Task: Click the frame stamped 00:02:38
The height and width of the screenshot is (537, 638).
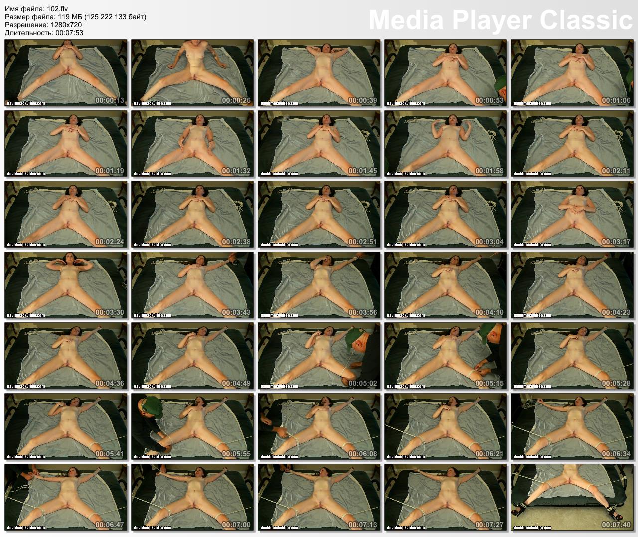Action: (192, 215)
